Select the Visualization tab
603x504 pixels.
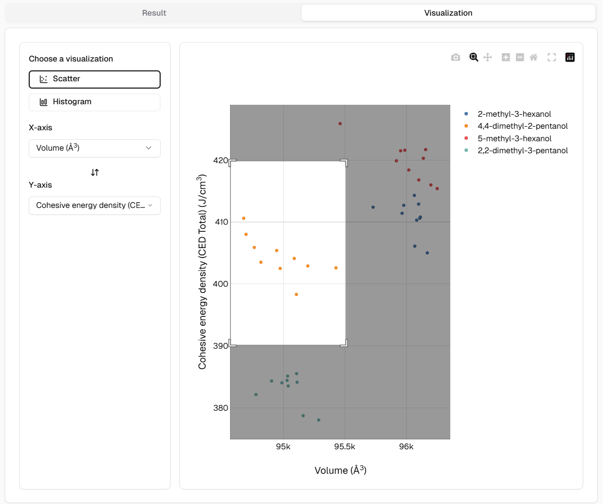point(448,13)
